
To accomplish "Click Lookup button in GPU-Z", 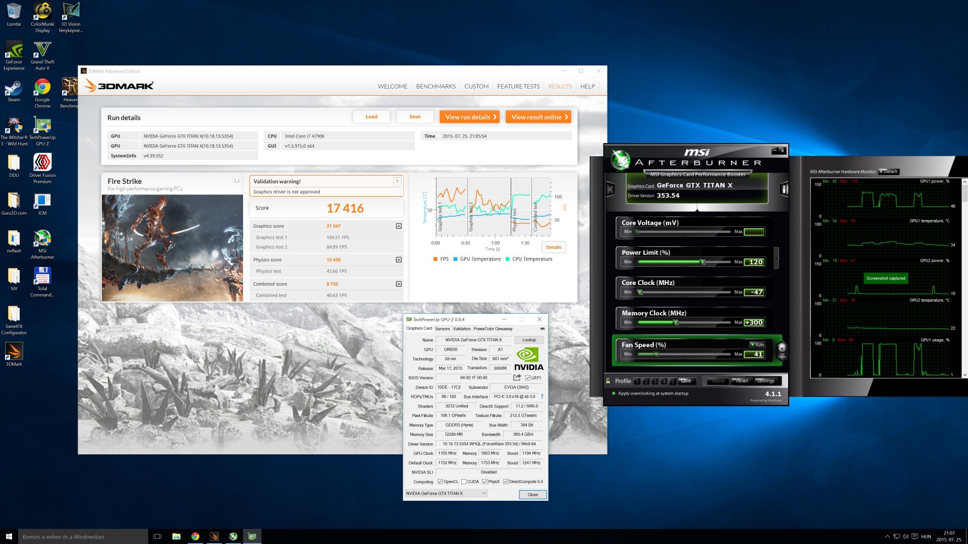I will point(529,340).
